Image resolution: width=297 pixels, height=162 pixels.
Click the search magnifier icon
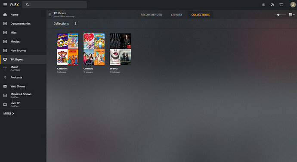click(x=28, y=5)
